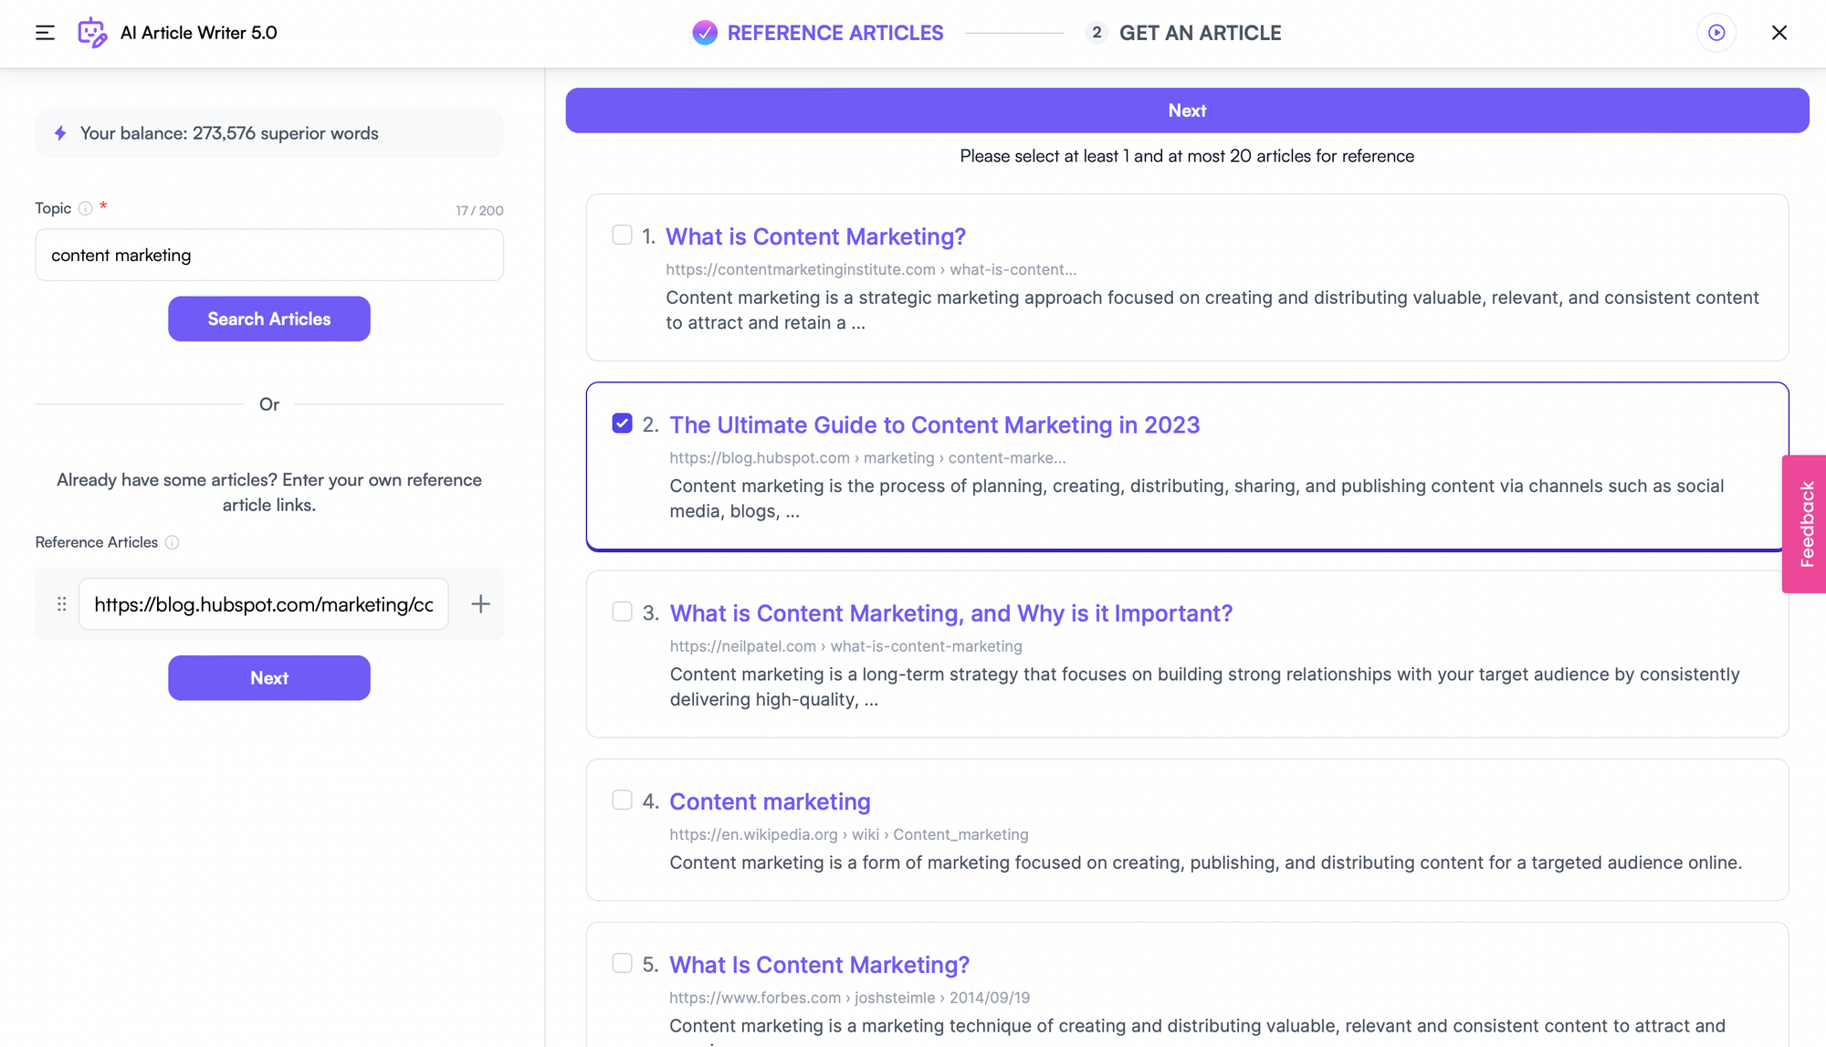
Task: Click the lightning bolt balance icon
Action: click(60, 131)
